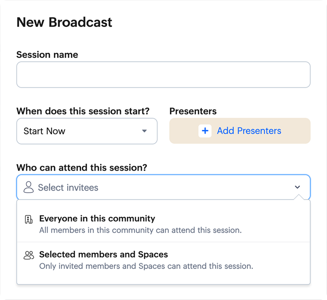Choose "Everyone in this community" option
The width and height of the screenshot is (327, 300).
click(97, 219)
